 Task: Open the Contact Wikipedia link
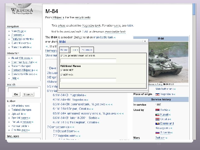tap(22, 70)
